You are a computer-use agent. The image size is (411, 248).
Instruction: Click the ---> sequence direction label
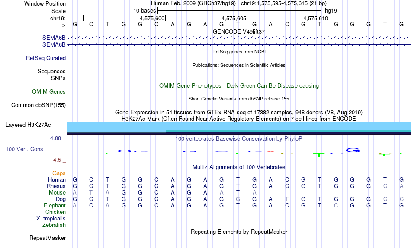61,25
